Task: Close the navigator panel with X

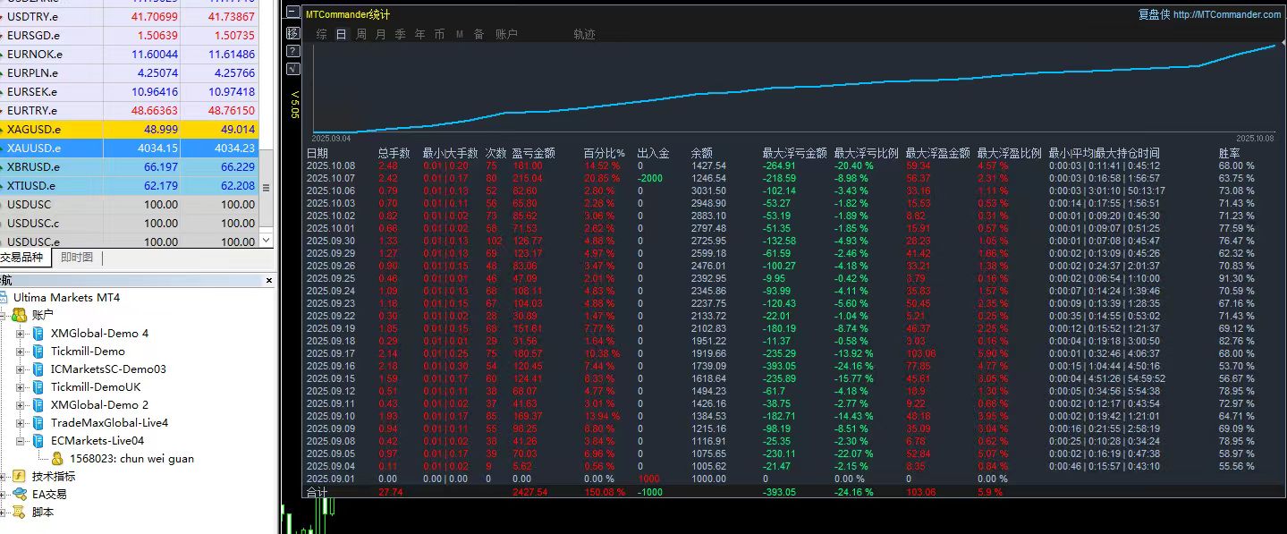Action: [269, 281]
